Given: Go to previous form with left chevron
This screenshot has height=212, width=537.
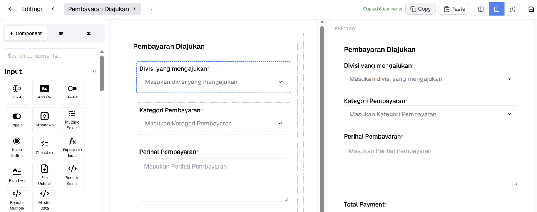Looking at the screenshot, I should [53, 9].
